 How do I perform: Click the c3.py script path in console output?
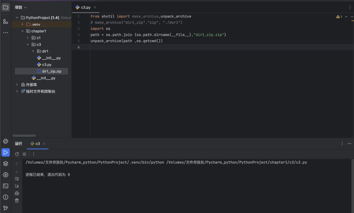[236, 162]
